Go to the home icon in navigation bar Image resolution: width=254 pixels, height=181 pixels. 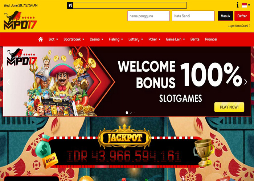pos(41,39)
